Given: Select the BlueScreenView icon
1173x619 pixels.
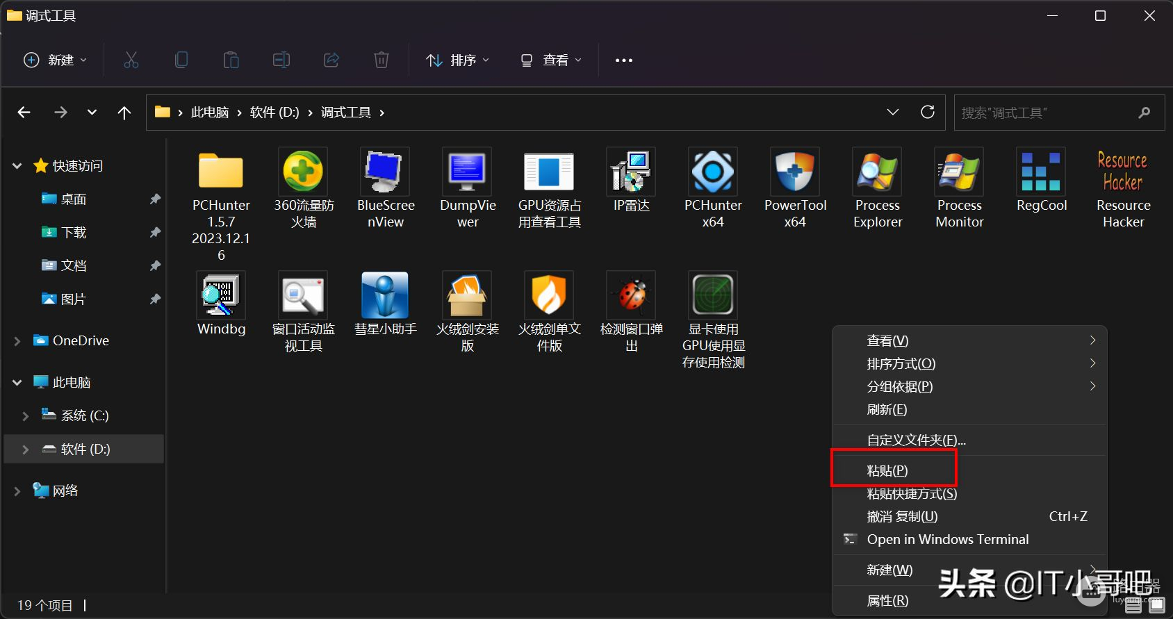Looking at the screenshot, I should click(x=385, y=172).
